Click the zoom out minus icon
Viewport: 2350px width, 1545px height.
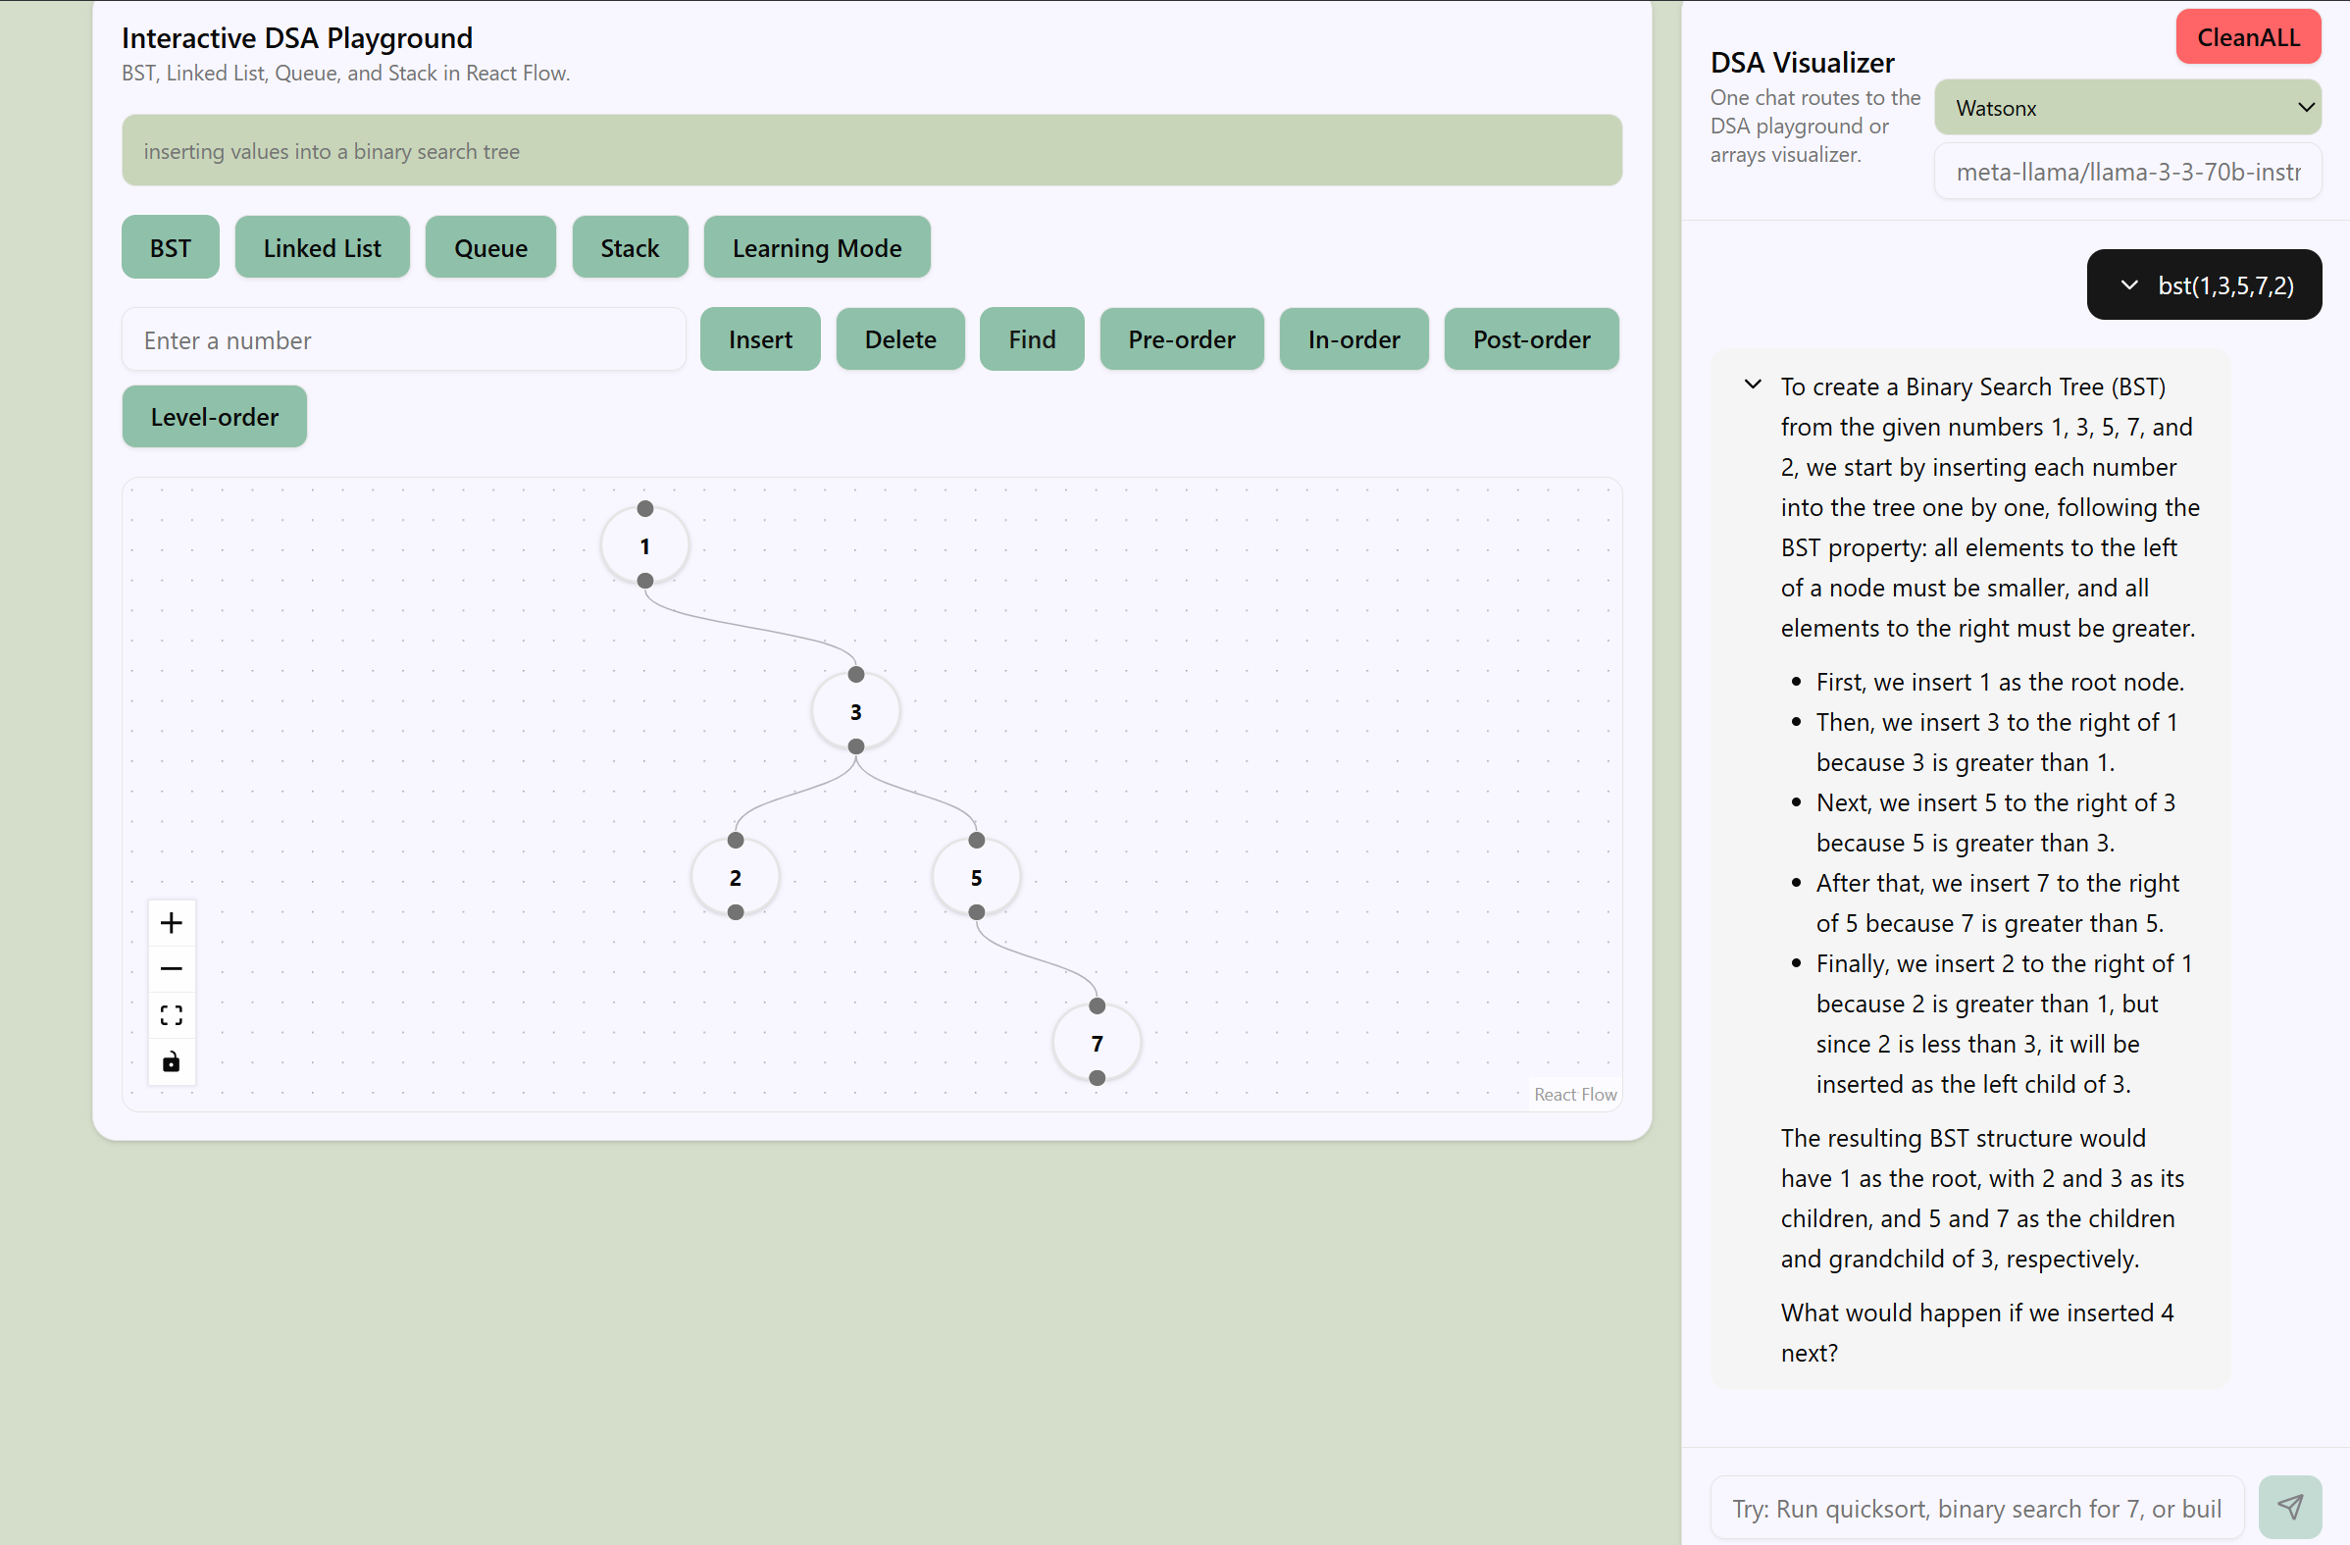pyautogui.click(x=171, y=969)
